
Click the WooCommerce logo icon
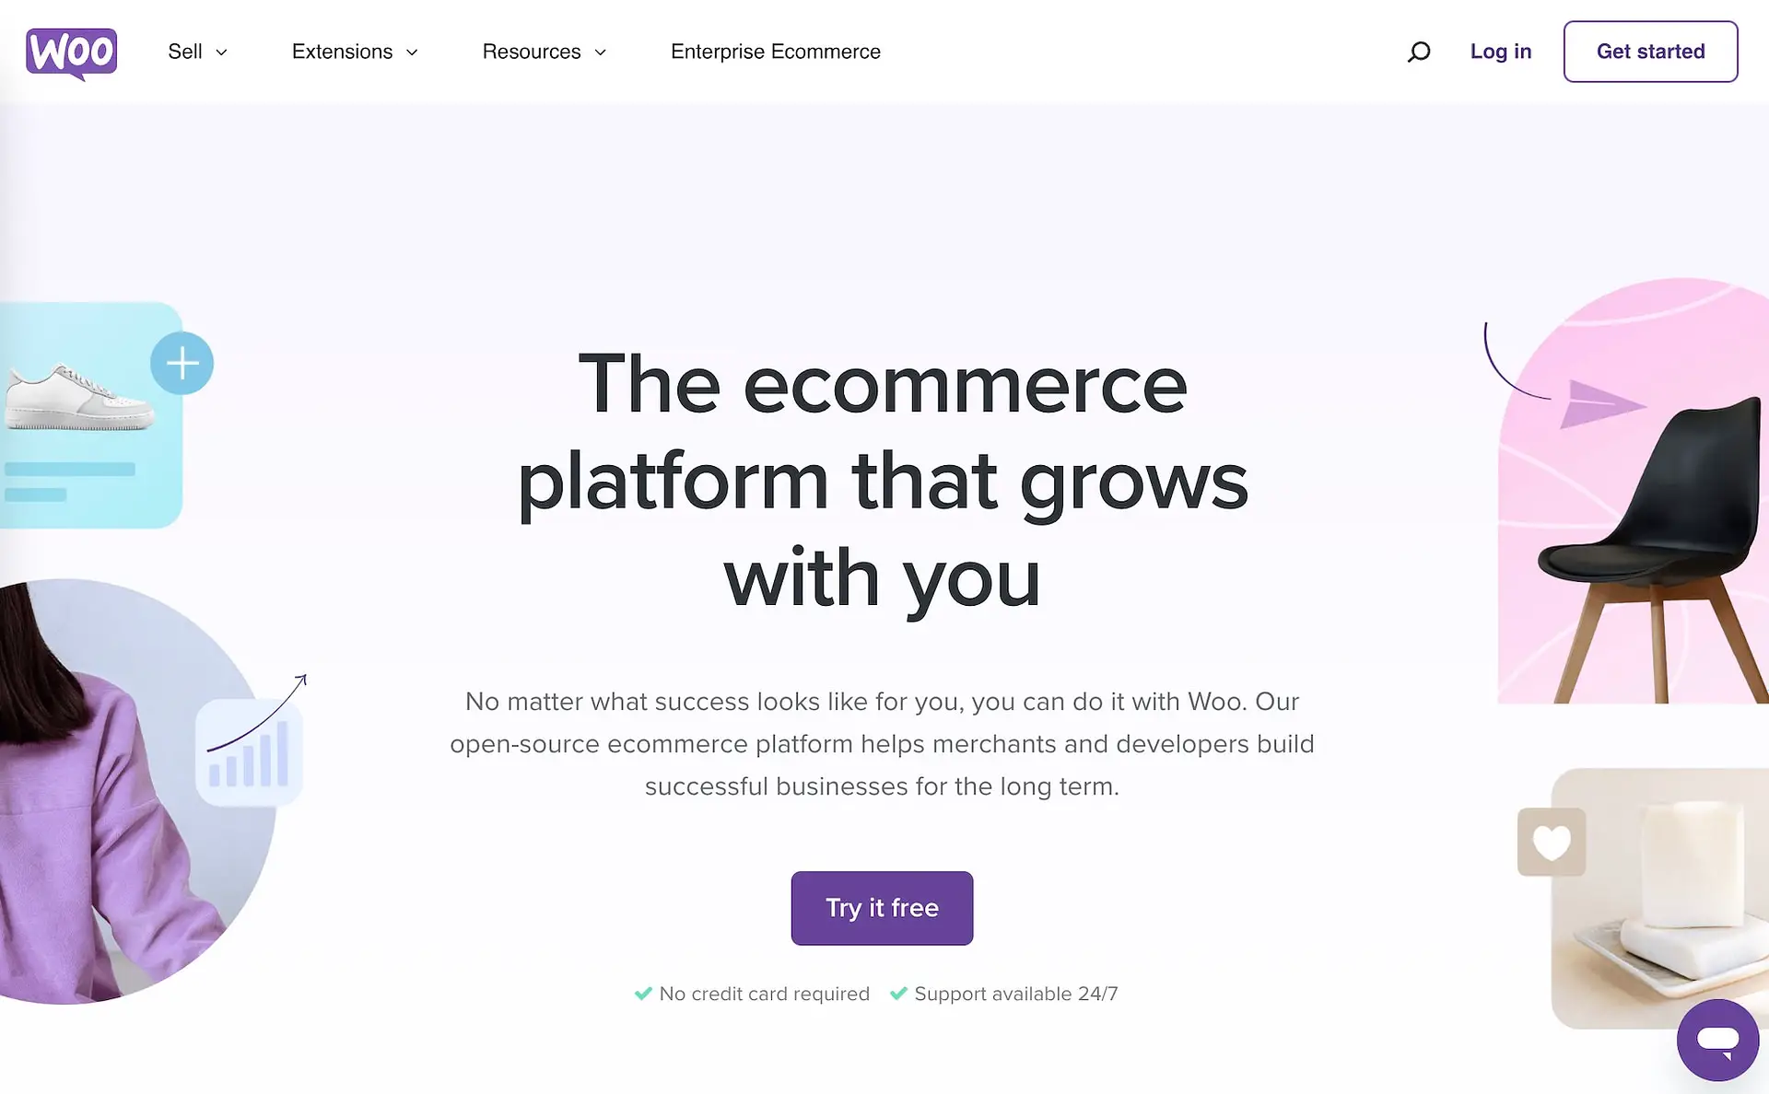coord(74,51)
